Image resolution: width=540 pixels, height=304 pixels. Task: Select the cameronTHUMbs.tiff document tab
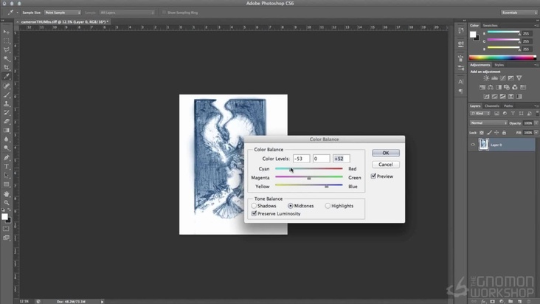point(64,21)
